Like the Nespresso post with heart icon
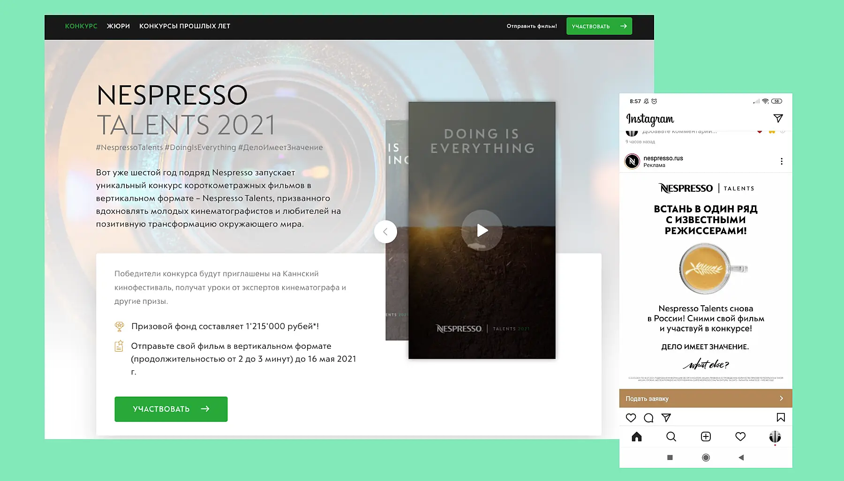 click(x=631, y=418)
